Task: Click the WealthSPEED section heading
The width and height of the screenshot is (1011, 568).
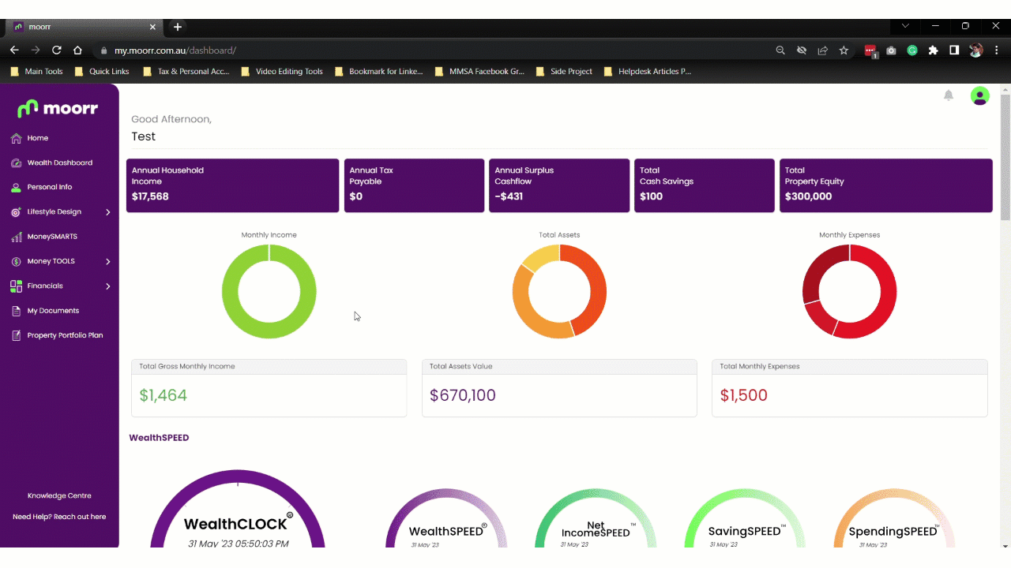Action: (159, 438)
